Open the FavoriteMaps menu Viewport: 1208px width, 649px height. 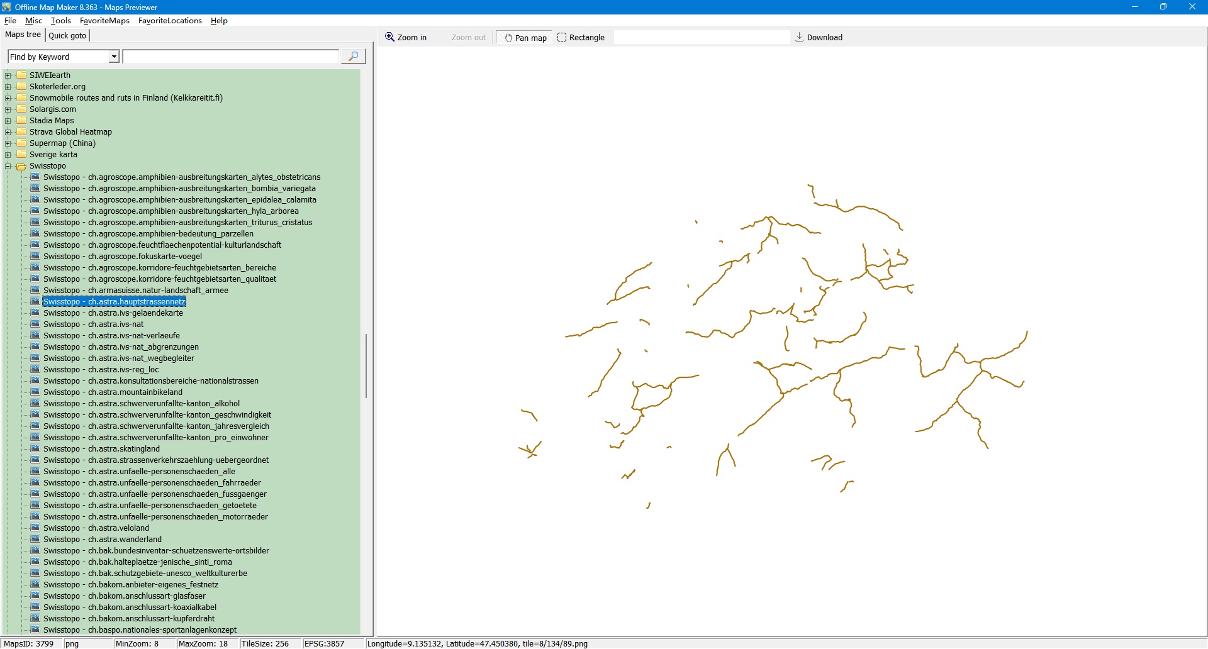tap(104, 21)
